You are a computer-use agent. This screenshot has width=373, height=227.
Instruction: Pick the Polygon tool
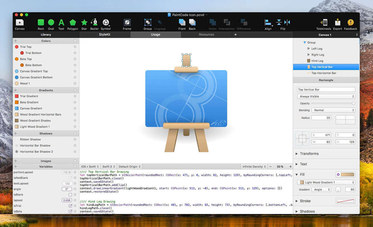click(x=72, y=24)
